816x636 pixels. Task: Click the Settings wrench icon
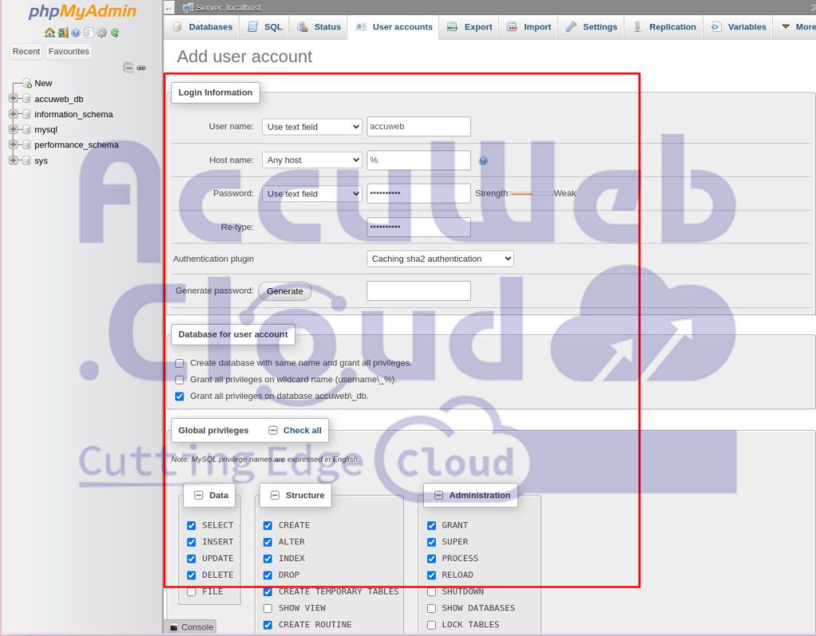(x=571, y=27)
